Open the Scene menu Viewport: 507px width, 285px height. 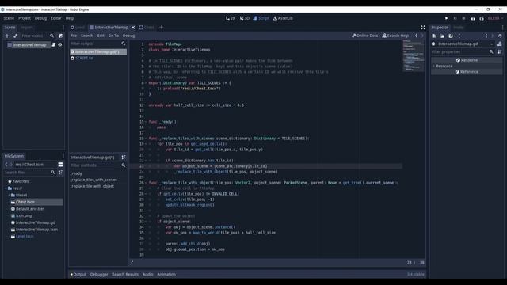9,18
